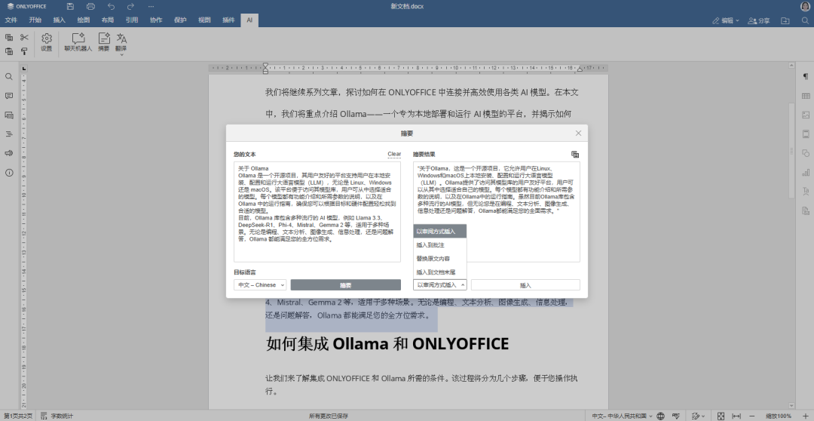814x421 pixels.
Task: Open document language 中文–中华人民共和国 dropdown
Action: pos(623,416)
